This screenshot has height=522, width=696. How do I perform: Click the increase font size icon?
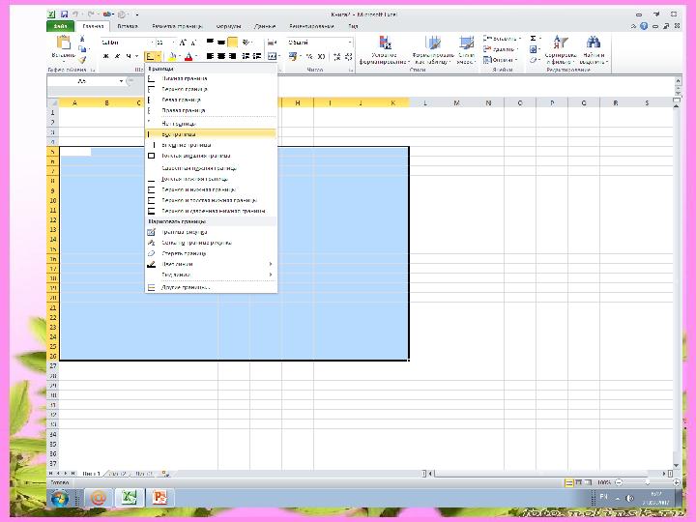(183, 43)
